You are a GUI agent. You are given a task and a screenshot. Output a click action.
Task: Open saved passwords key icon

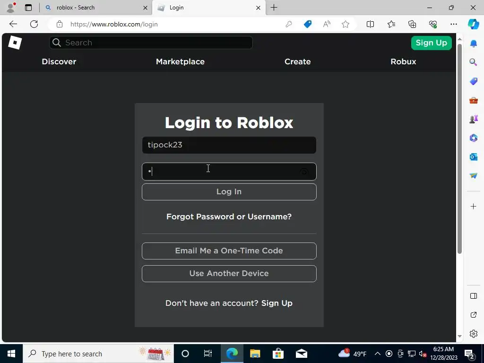[289, 24]
